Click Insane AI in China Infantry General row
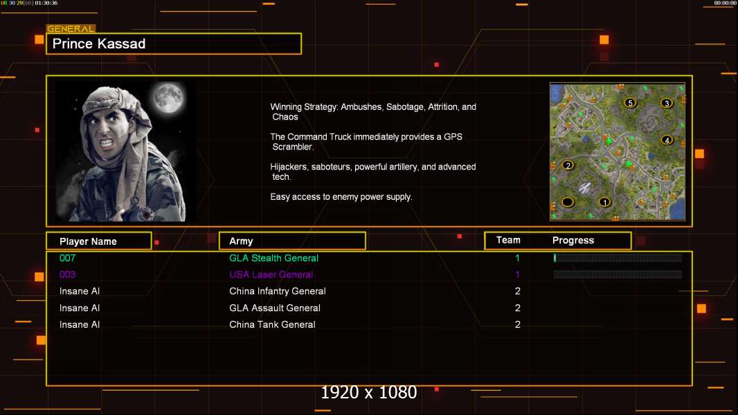The image size is (738, 415). 80,291
